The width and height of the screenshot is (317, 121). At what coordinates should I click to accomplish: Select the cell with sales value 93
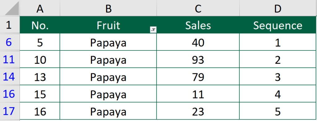coord(198,59)
